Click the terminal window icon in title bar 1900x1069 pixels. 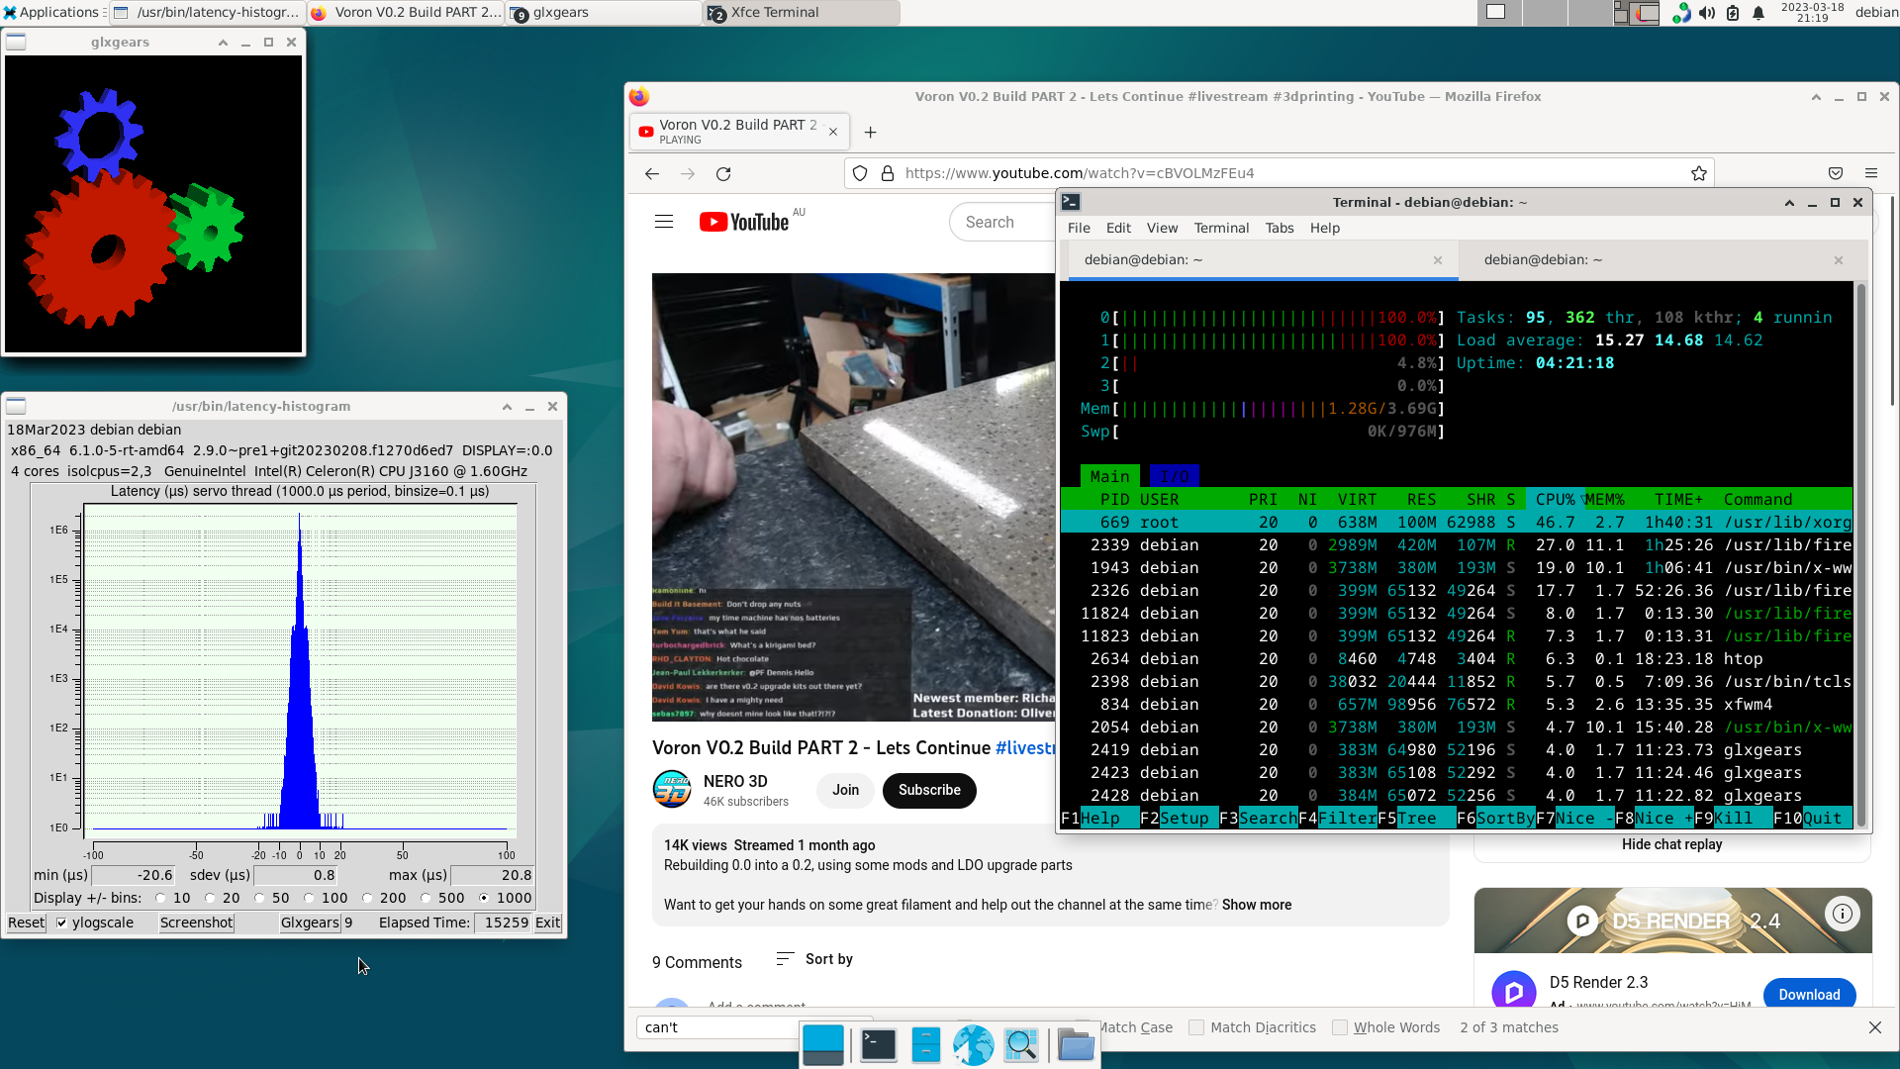(1071, 202)
